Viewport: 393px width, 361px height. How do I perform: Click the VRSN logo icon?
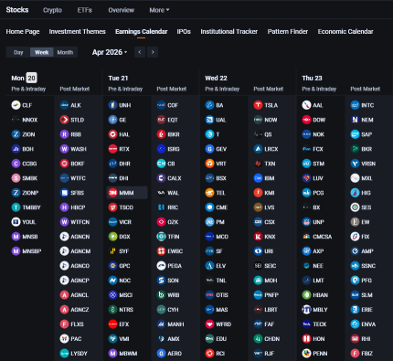(x=355, y=164)
